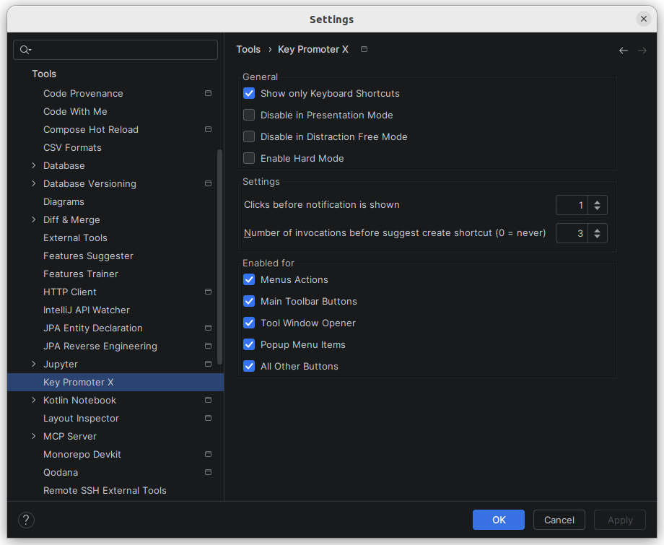Select Key Promoter X in tree

(115, 382)
